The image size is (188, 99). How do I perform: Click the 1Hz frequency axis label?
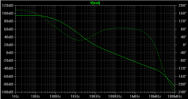(x=16, y=96)
